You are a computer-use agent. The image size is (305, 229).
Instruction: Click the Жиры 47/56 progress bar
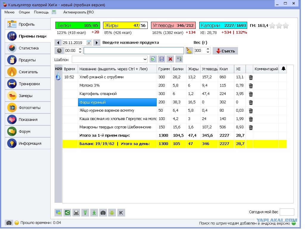[x=125, y=26]
